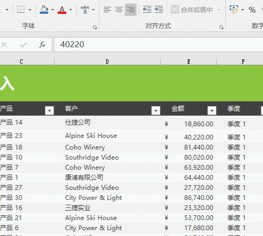The height and width of the screenshot is (236, 263).
Task: Open the 客户 column filter dropdown
Action: tap(156, 111)
